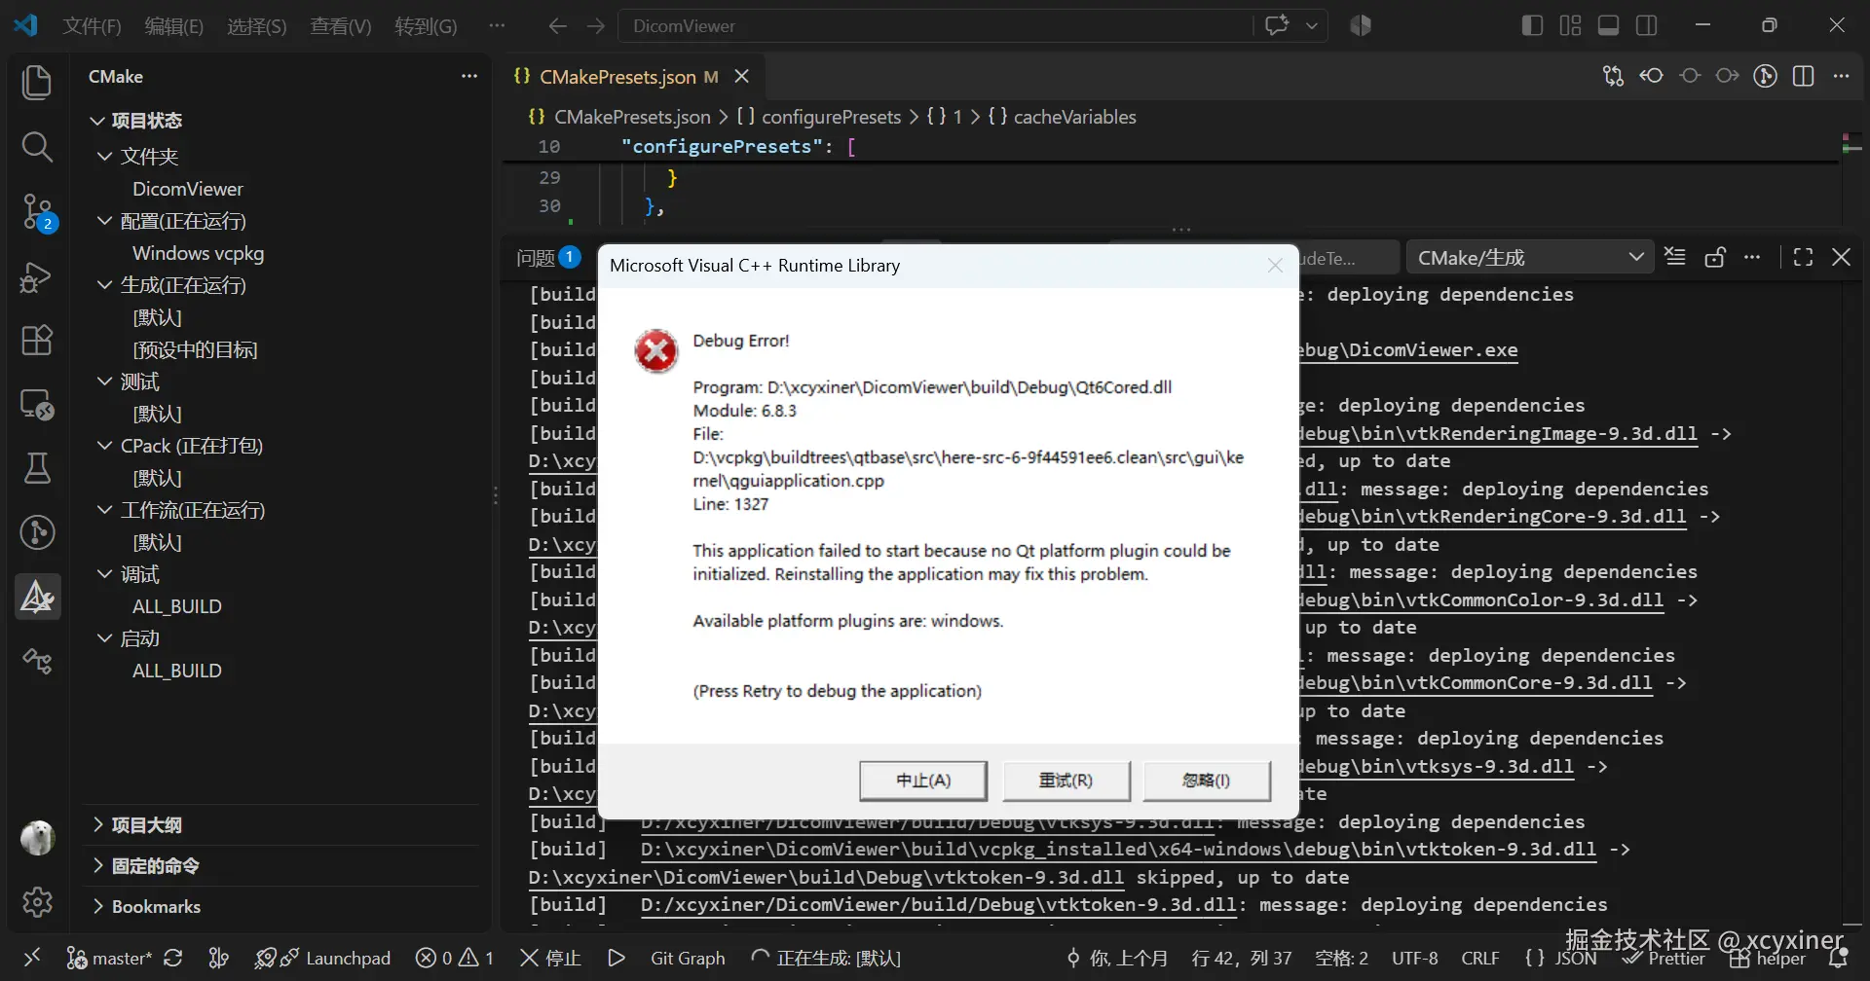Open the Explorer view in the activity bar
The width and height of the screenshot is (1870, 981).
pyautogui.click(x=37, y=83)
